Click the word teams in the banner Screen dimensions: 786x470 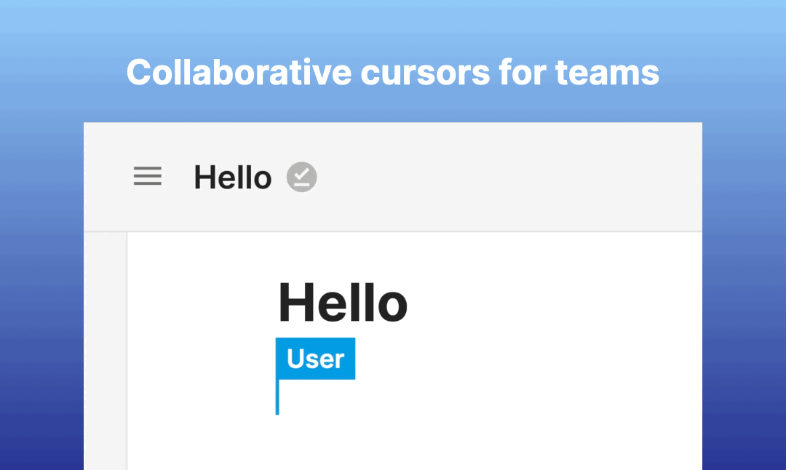(607, 73)
